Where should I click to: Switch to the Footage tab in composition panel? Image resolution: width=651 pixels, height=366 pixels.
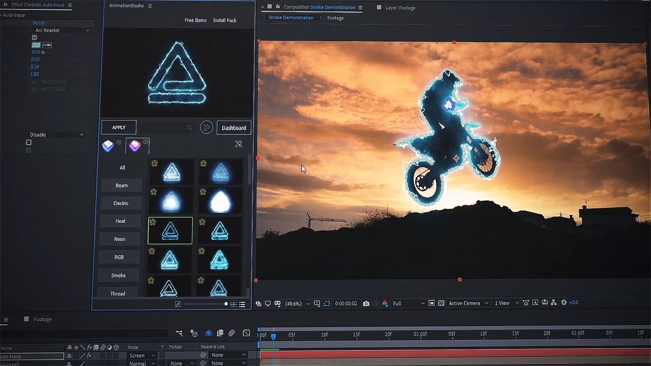335,18
